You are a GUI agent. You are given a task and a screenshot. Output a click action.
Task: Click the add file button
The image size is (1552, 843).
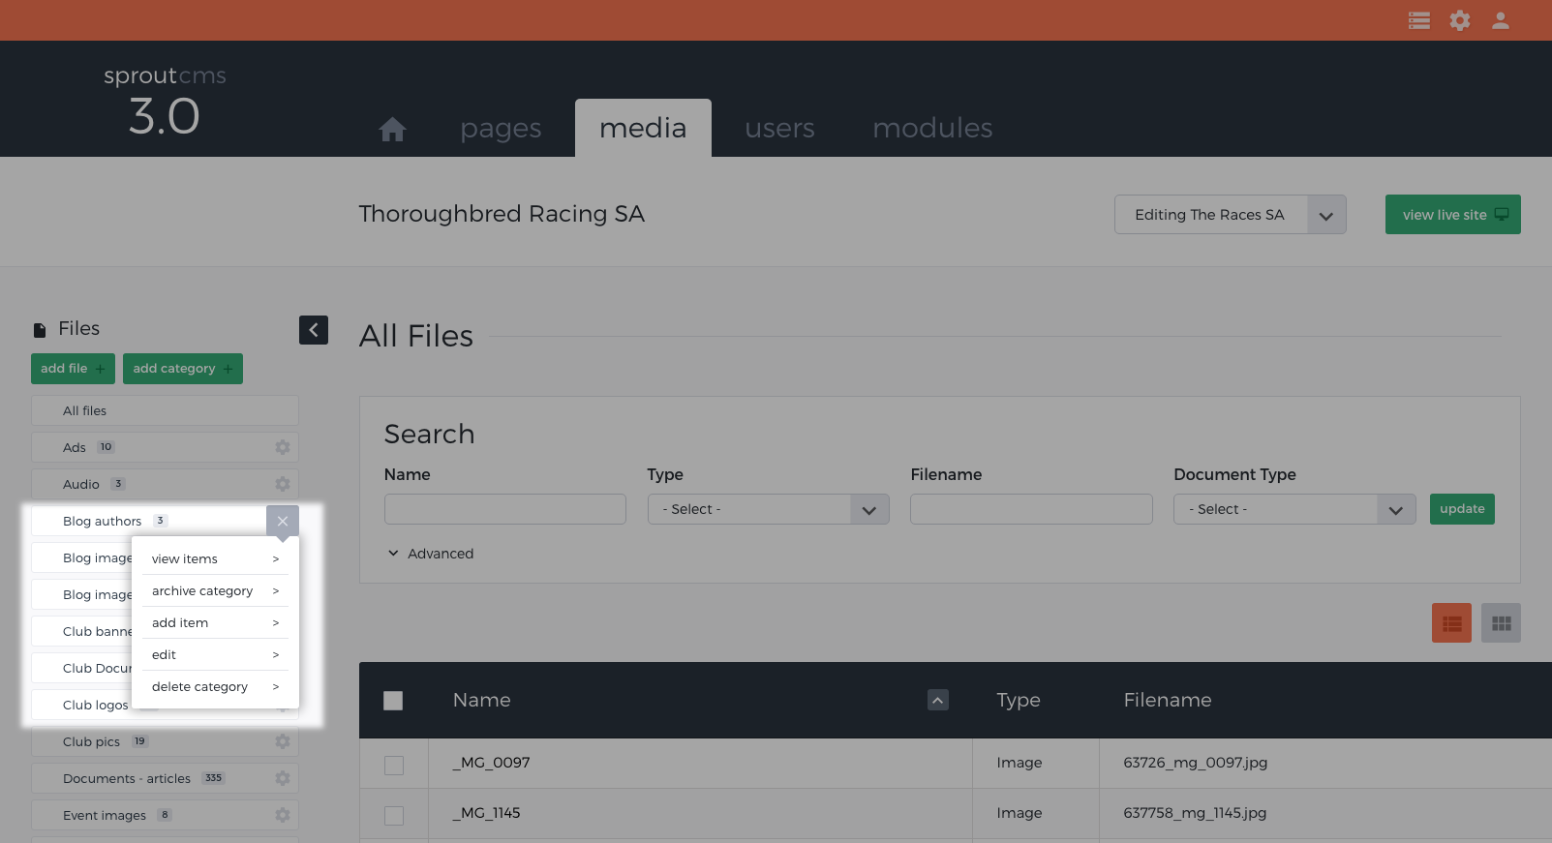pyautogui.click(x=73, y=369)
